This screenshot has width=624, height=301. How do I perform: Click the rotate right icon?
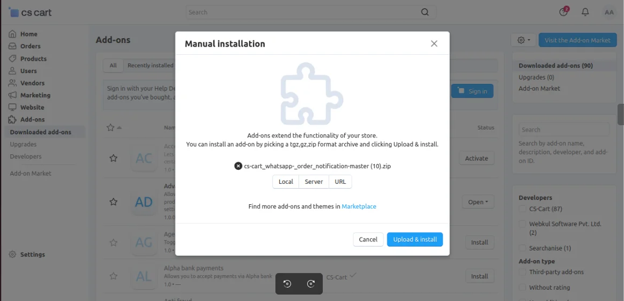point(311,284)
